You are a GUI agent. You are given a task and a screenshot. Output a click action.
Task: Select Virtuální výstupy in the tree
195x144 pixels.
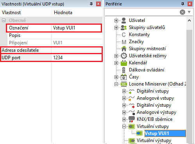pyautogui.click(x=154, y=140)
